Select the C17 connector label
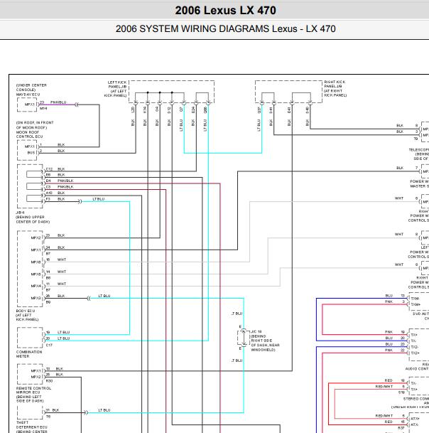Image resolution: width=429 pixels, height=433 pixels. pyautogui.click(x=49, y=345)
